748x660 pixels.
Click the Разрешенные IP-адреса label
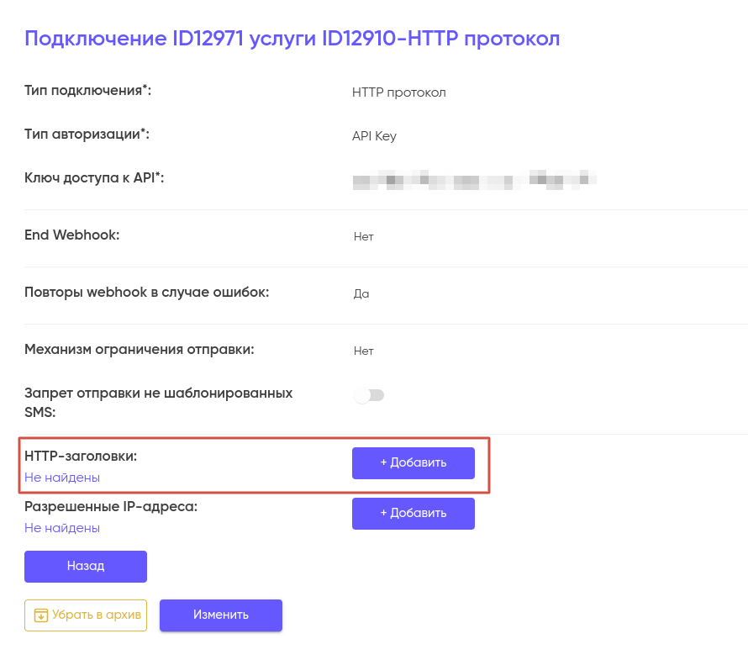[x=111, y=507]
